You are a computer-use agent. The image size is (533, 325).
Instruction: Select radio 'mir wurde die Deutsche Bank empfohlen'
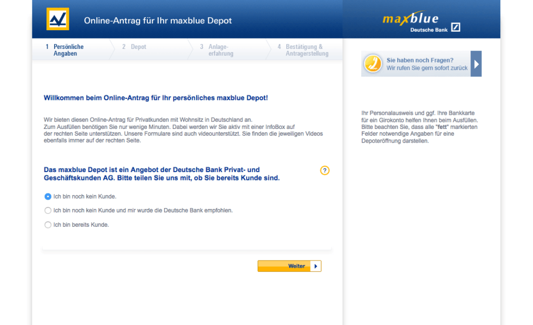(x=48, y=211)
